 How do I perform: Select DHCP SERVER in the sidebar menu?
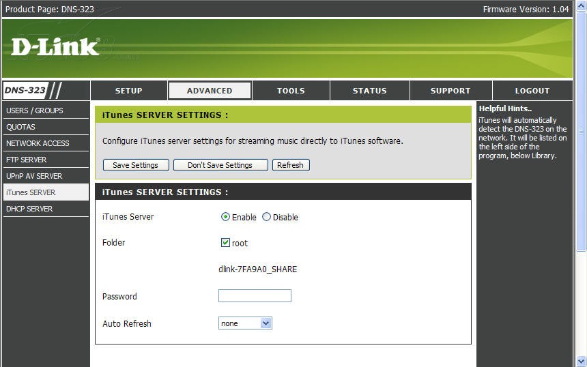point(29,209)
